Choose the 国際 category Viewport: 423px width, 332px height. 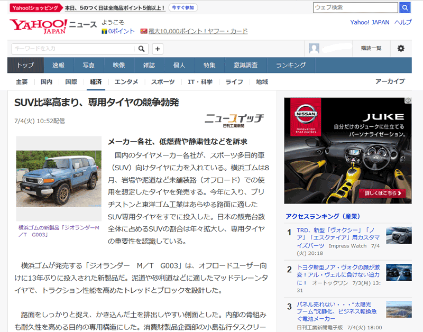tap(71, 82)
